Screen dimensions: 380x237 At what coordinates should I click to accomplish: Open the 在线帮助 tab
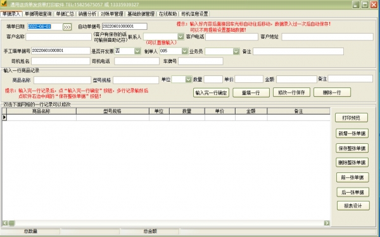click(168, 14)
